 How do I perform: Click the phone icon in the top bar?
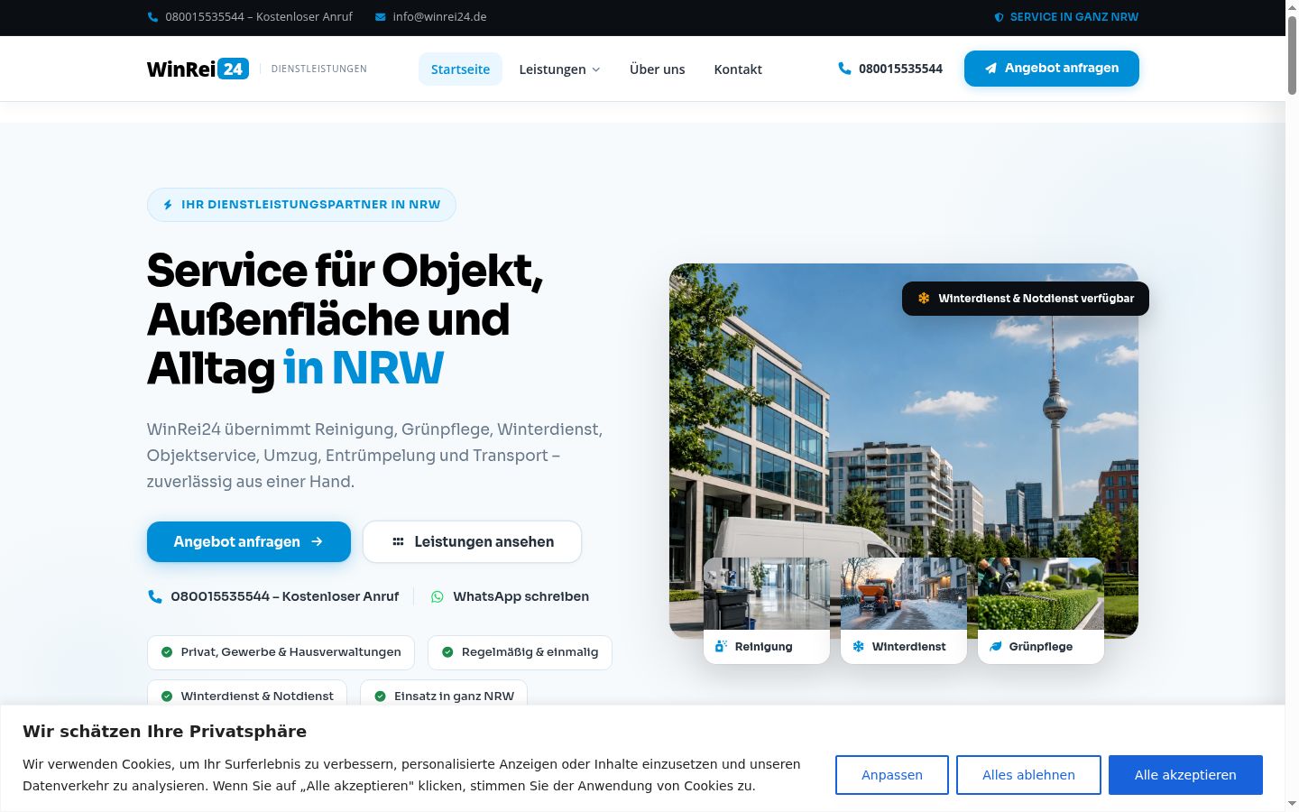pyautogui.click(x=152, y=17)
